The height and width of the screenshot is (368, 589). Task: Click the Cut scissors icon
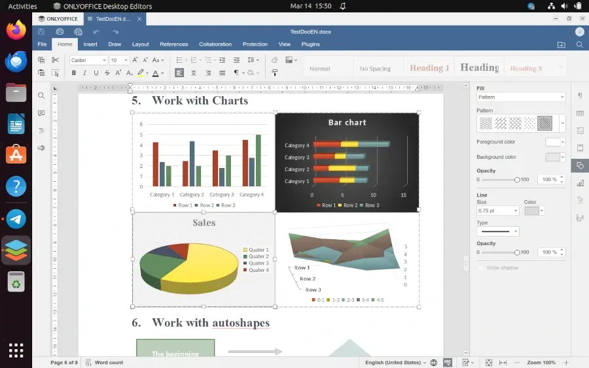click(x=55, y=59)
